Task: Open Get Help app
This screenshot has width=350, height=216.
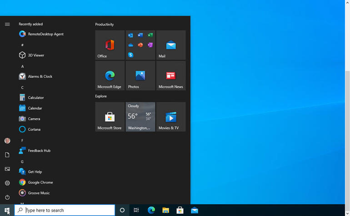Action: (30, 172)
